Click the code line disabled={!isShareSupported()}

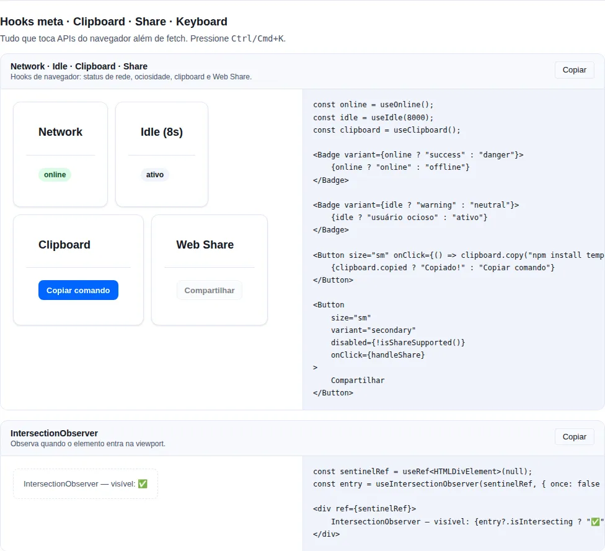[398, 343]
